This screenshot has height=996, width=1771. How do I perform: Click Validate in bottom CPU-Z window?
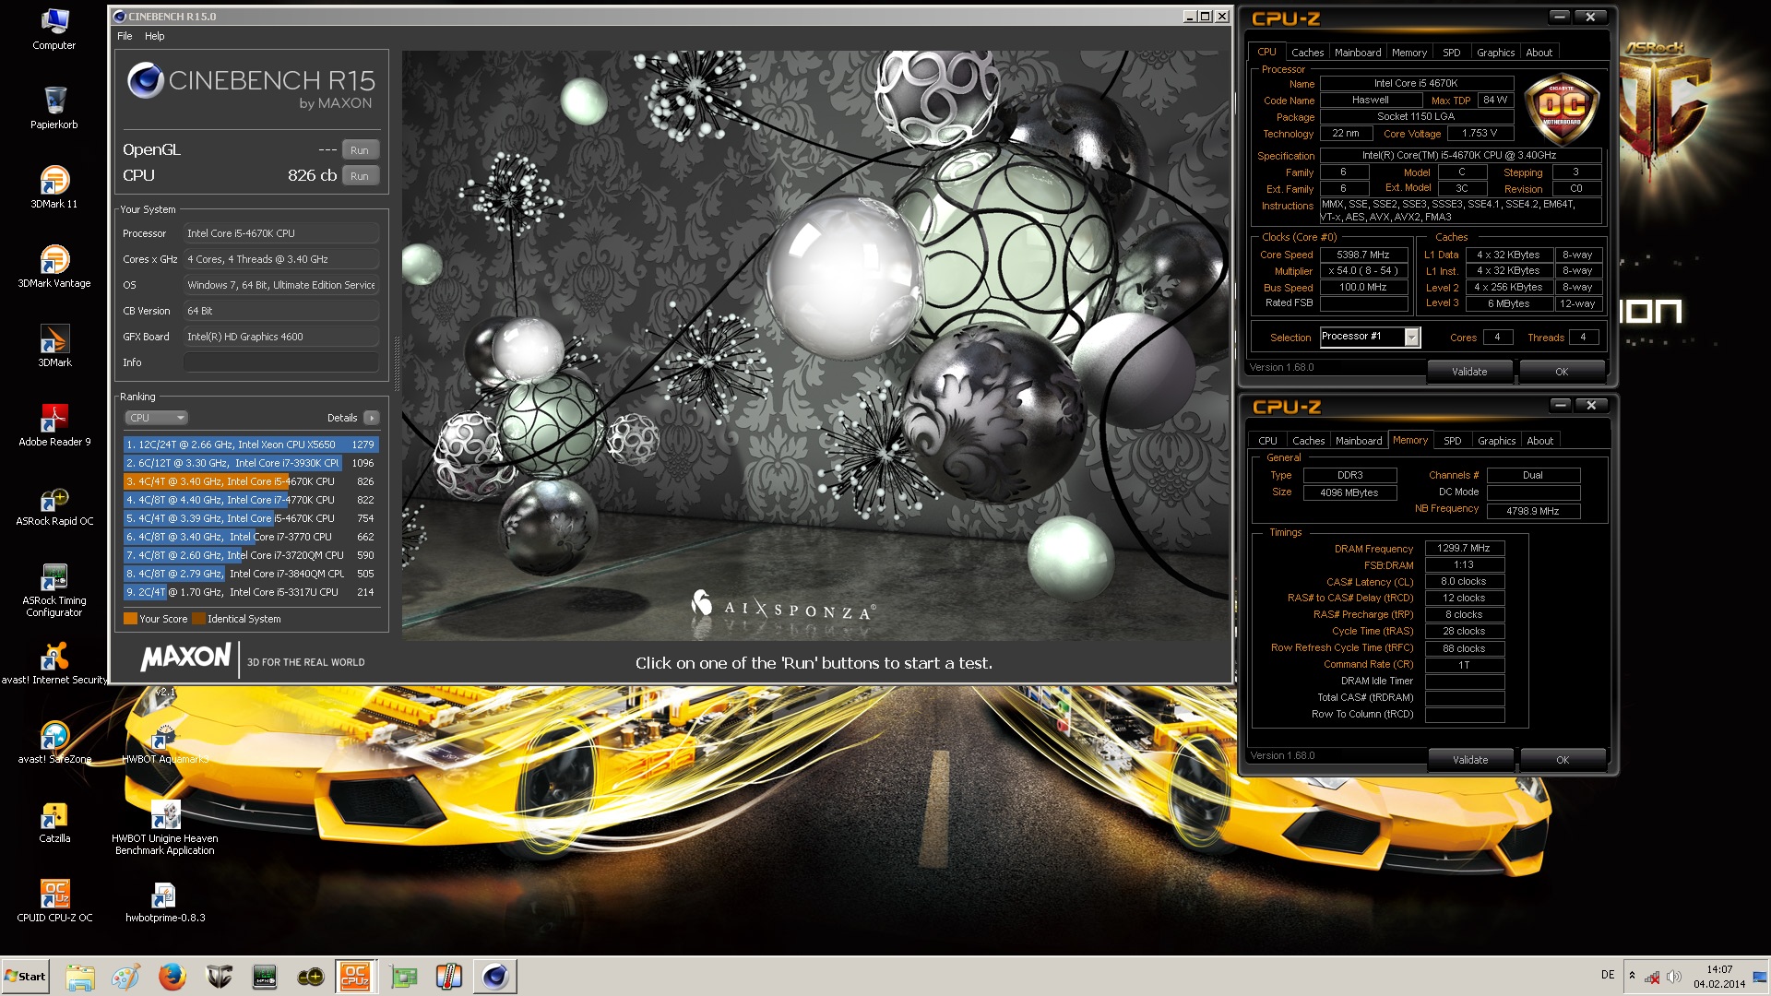pos(1470,760)
